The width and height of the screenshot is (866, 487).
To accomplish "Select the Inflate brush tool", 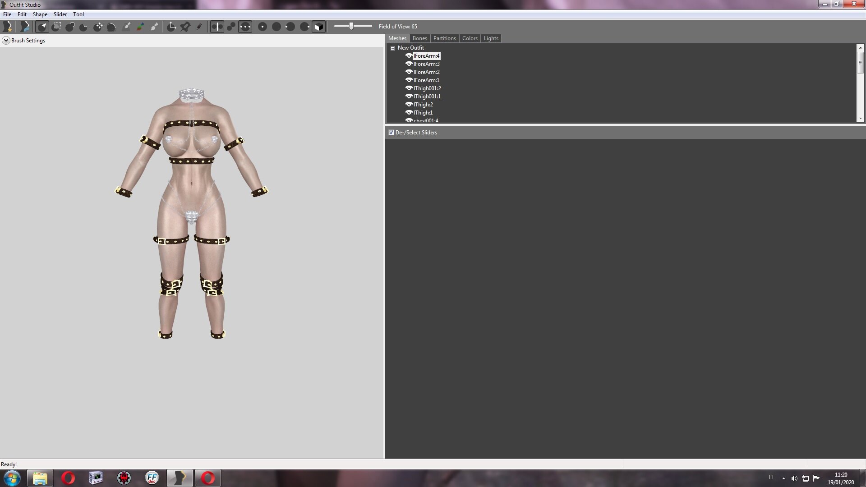I will (x=70, y=27).
